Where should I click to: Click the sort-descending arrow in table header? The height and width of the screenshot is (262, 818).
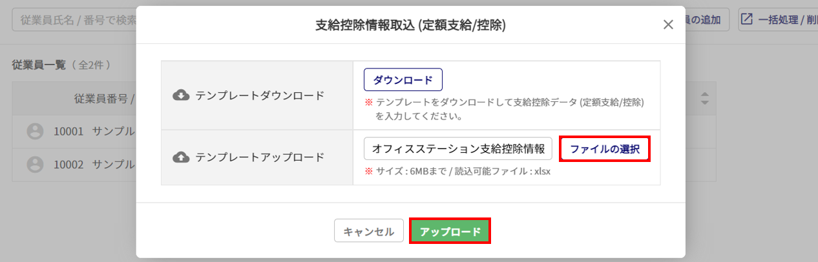pos(705,103)
